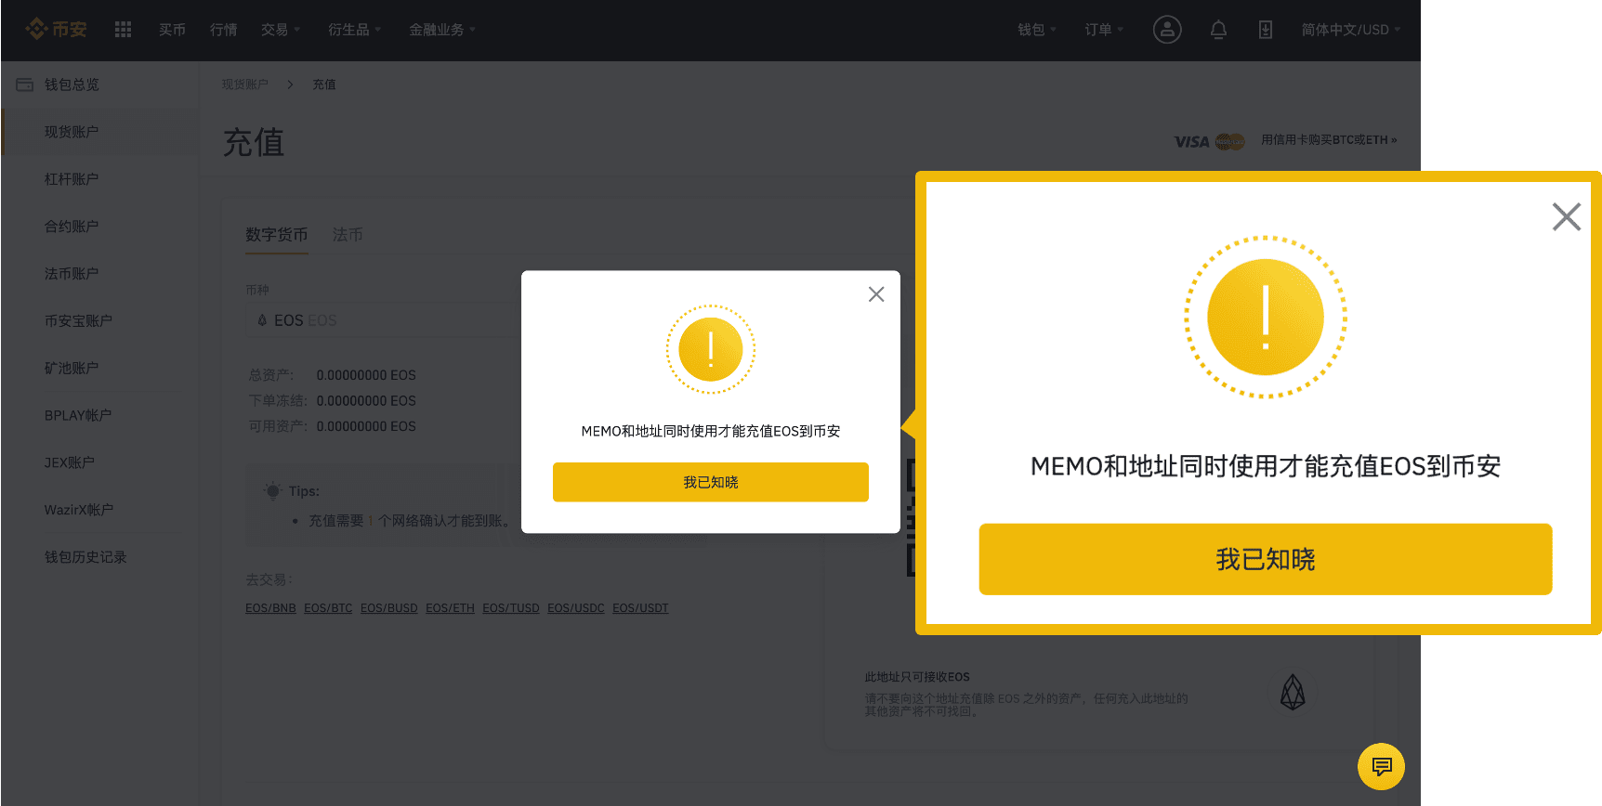Select 法币账户 in the sidebar

point(72,274)
